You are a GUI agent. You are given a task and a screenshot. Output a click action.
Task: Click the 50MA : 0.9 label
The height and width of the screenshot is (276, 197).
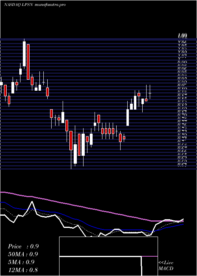(x=23, y=254)
